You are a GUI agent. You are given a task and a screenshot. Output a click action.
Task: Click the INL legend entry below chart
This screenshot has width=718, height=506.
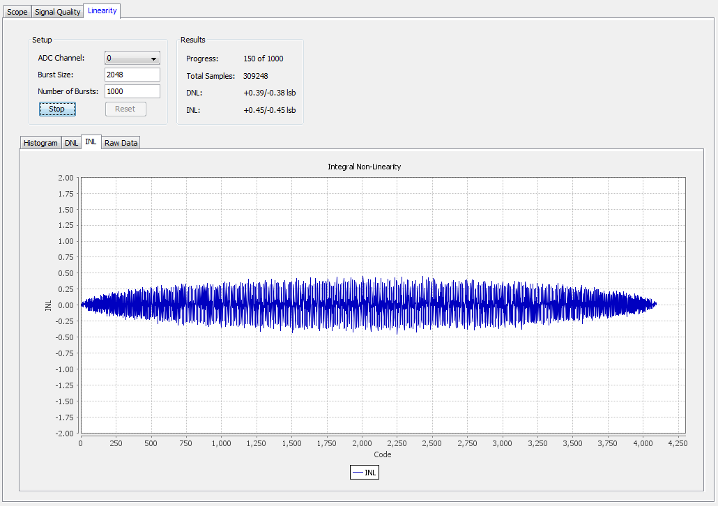coord(365,473)
